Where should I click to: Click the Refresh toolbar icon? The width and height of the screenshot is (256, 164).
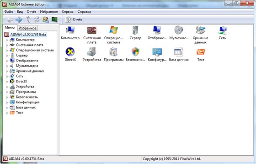coord(37,20)
